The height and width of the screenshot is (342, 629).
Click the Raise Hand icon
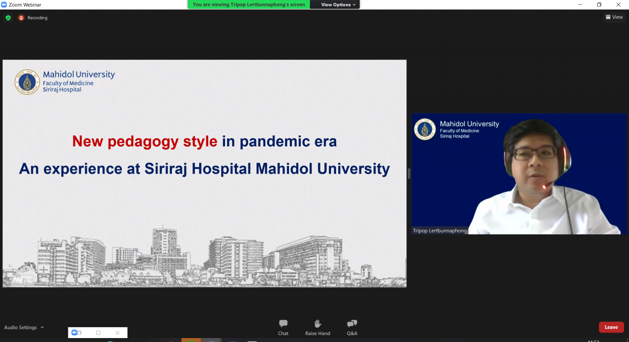point(317,327)
